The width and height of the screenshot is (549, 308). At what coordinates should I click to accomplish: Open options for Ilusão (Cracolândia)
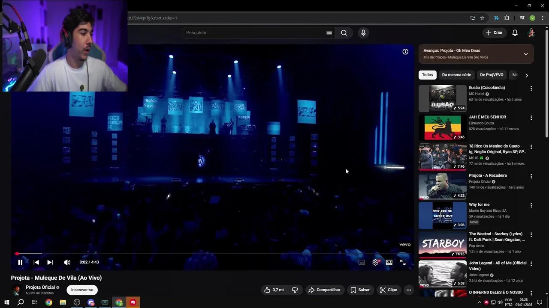click(531, 89)
